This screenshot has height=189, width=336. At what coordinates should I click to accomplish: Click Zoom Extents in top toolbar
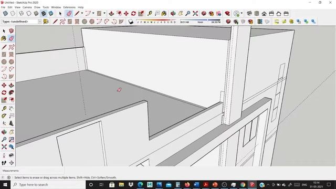[x=195, y=14]
